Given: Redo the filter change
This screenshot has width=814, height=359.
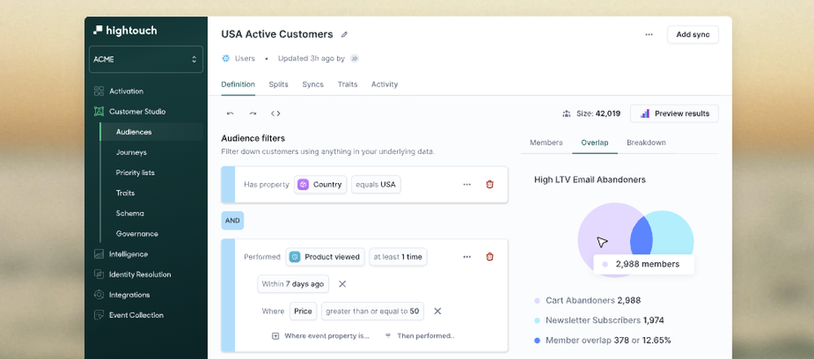Looking at the screenshot, I should (x=253, y=113).
